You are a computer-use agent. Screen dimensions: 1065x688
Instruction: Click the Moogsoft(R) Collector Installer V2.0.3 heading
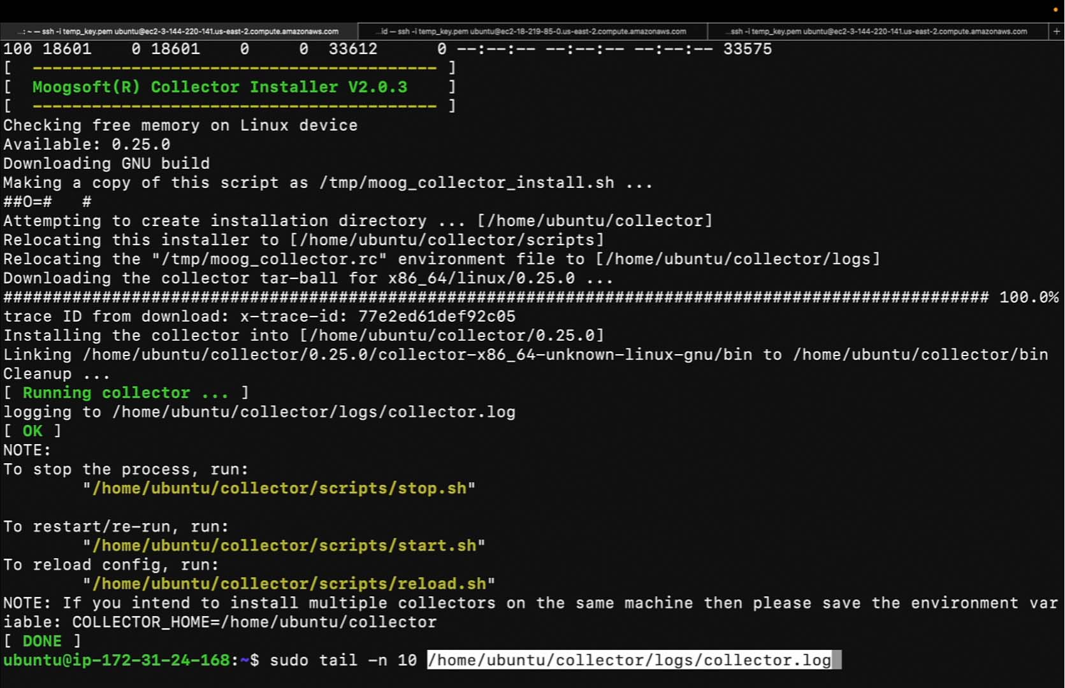click(x=220, y=87)
